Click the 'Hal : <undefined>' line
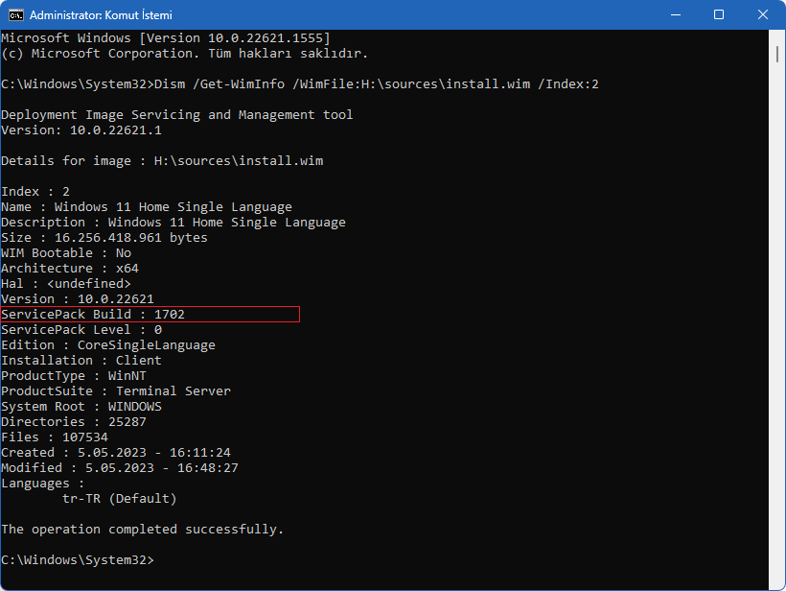This screenshot has width=786, height=591. click(x=66, y=284)
